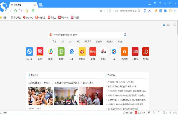Viewport: 178px width, 115px height.
Task: Go back with the back arrow
Action: (x=11, y=11)
